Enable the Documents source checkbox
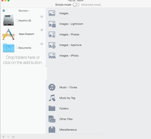 pos(17,48)
